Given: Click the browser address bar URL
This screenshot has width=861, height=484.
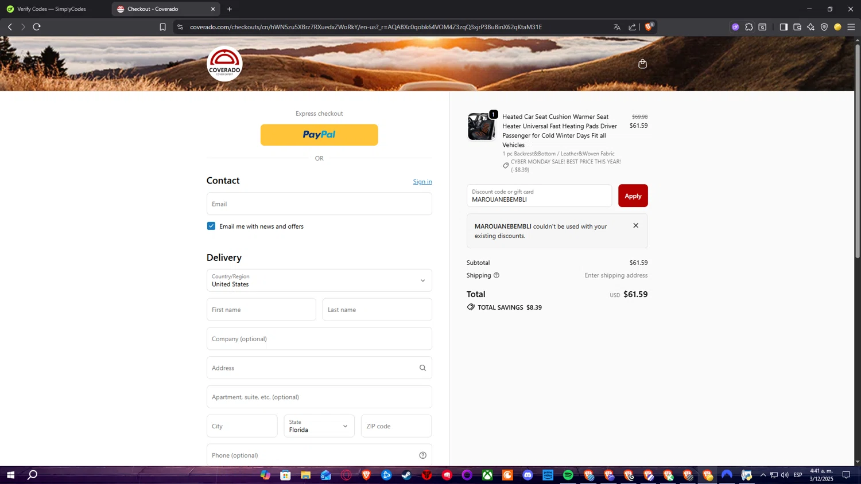Looking at the screenshot, I should coord(366,27).
